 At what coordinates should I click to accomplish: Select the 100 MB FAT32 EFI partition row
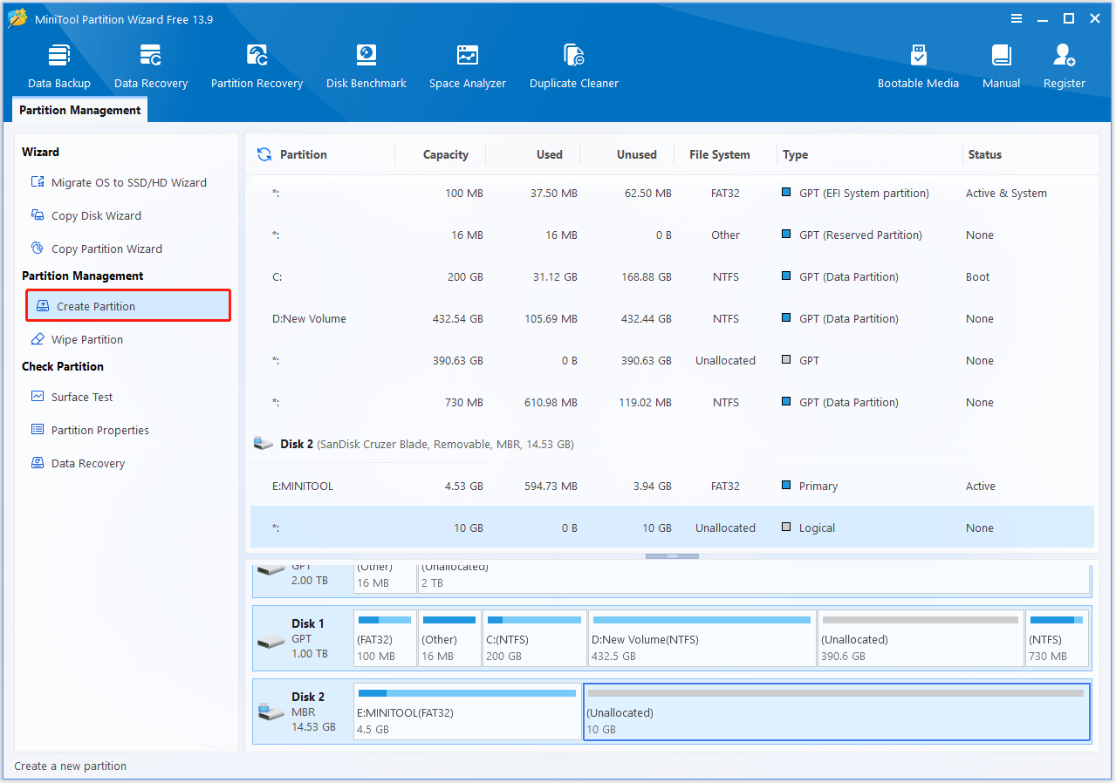672,193
